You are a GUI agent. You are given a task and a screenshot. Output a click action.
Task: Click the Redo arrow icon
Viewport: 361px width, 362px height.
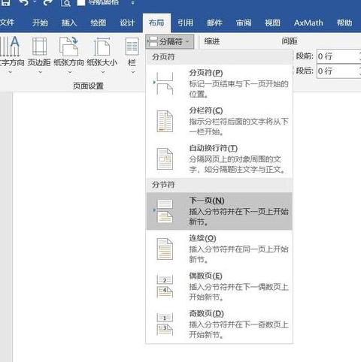tap(47, 2)
